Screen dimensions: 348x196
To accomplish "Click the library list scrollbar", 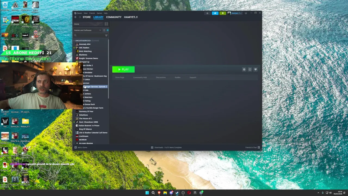I will (x=108, y=69).
